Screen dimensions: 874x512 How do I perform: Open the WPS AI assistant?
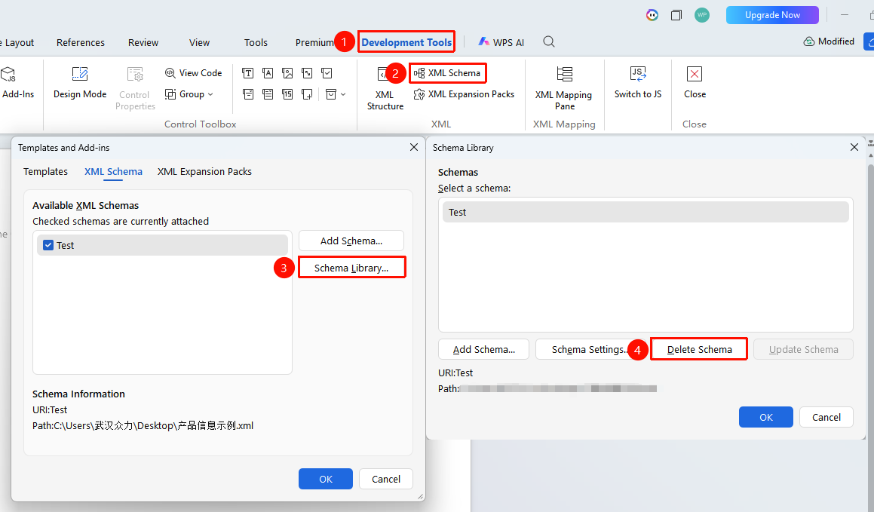[x=501, y=42]
